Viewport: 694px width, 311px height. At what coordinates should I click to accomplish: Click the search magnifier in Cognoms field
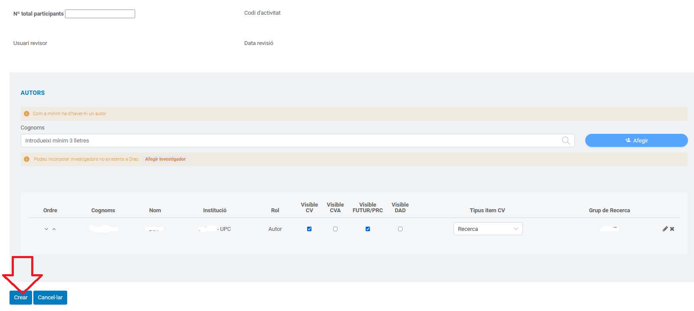(565, 140)
